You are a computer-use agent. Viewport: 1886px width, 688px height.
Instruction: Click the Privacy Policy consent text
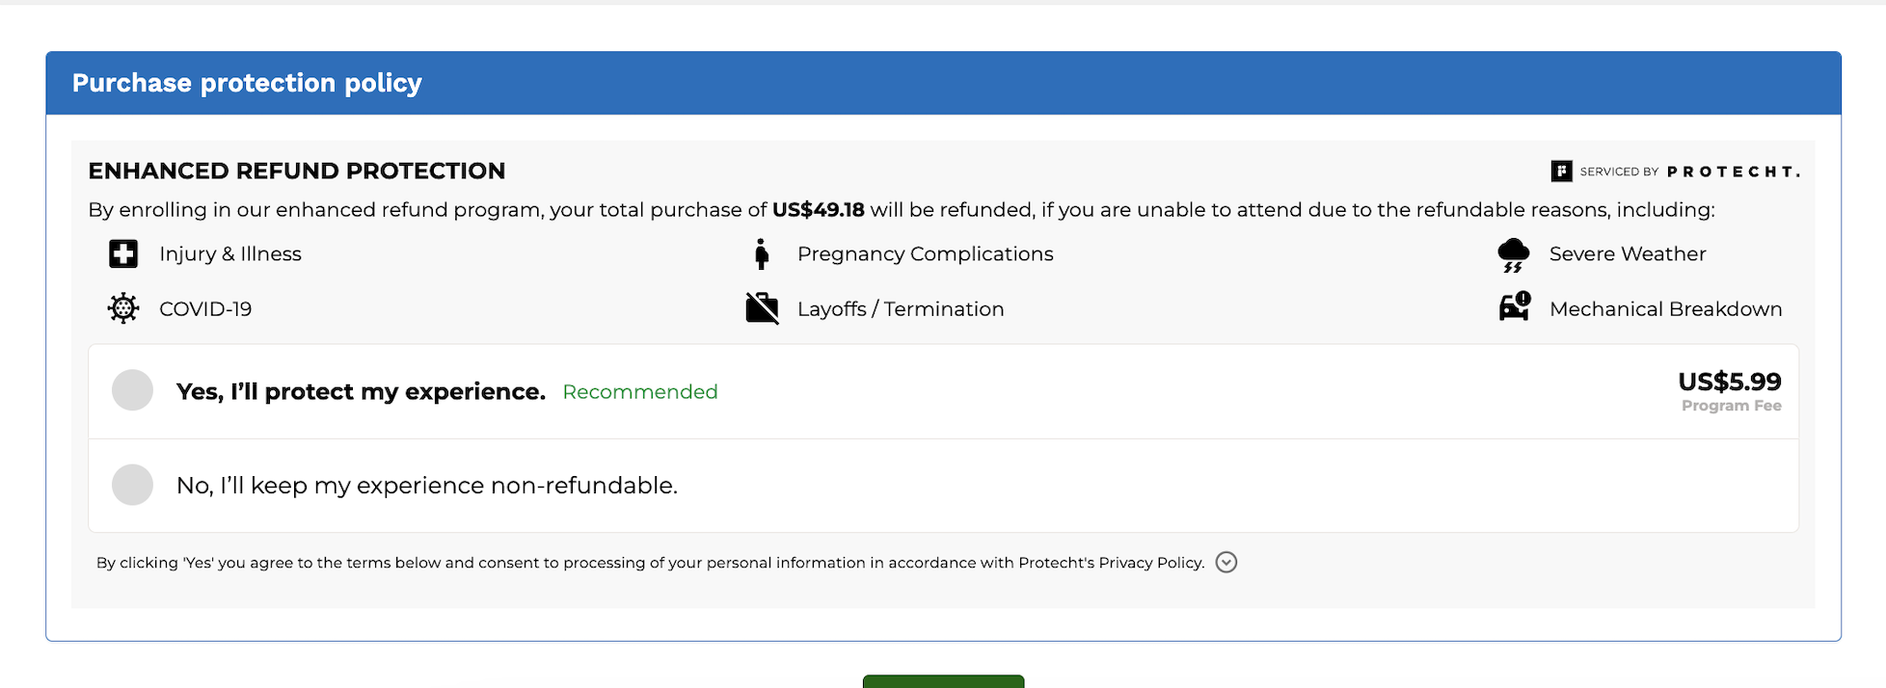pos(651,563)
